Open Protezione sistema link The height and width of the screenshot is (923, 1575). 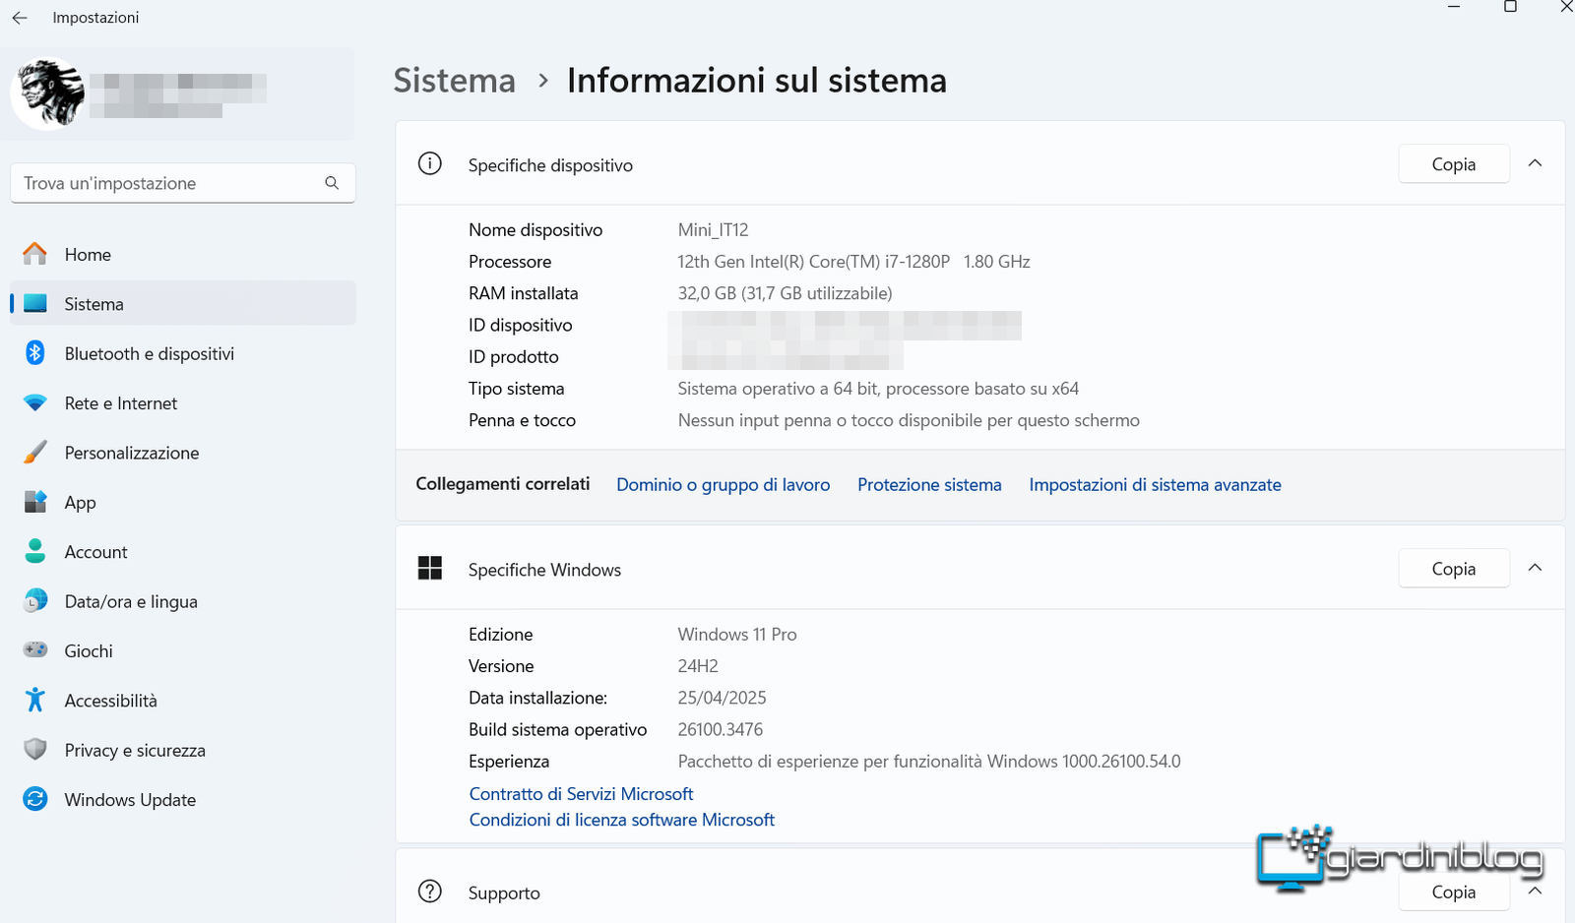929,484
